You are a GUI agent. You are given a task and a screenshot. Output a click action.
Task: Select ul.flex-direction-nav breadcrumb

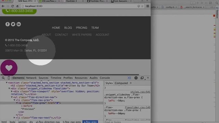48,122
